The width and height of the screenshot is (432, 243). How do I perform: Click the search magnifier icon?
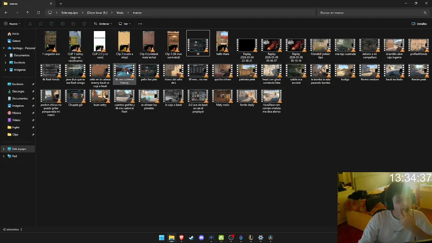click(x=425, y=12)
